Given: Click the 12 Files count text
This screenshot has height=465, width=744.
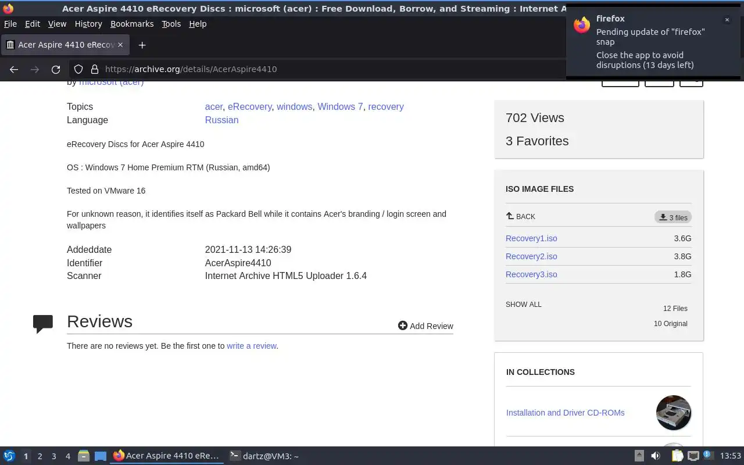Looking at the screenshot, I should point(675,309).
